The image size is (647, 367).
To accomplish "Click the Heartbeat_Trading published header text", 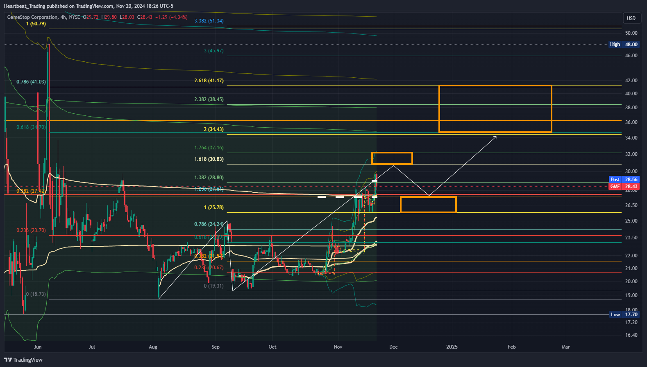I will 89,6.
